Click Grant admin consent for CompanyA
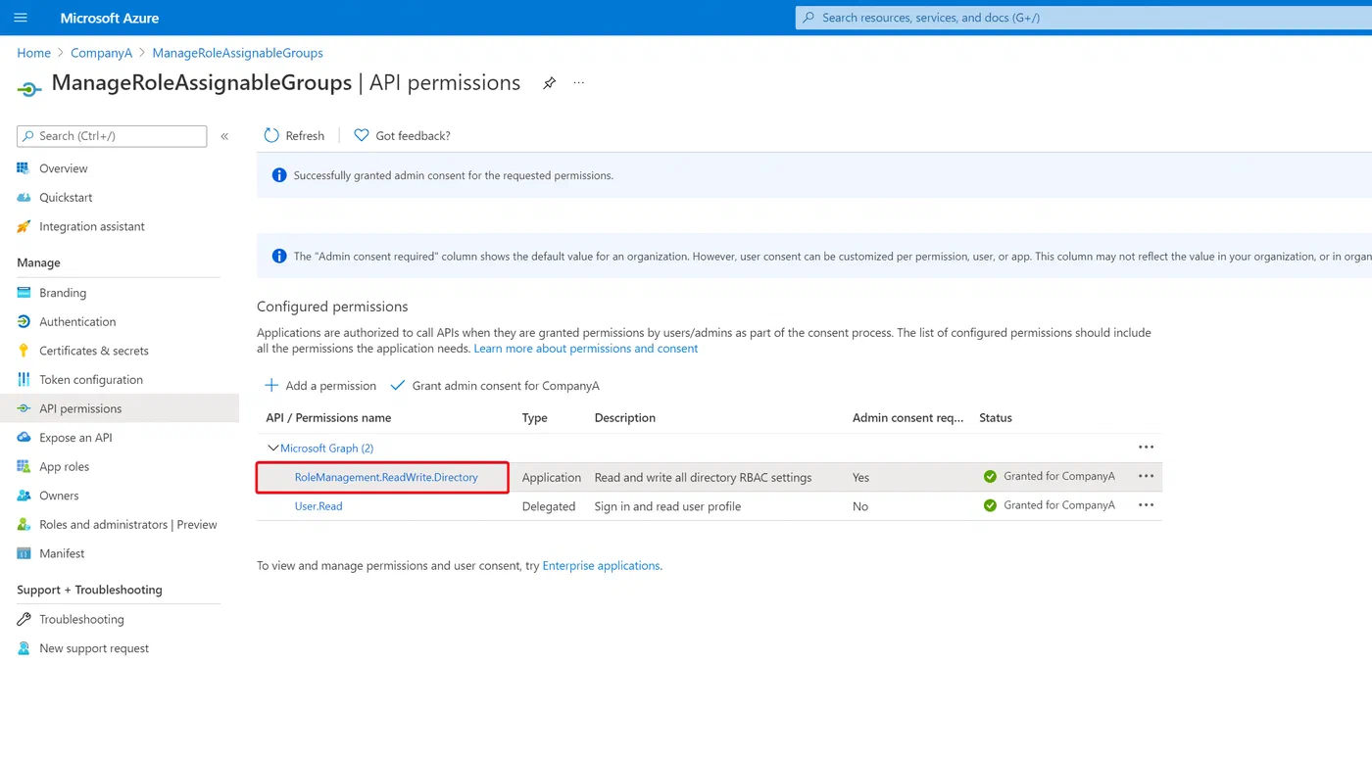 [x=506, y=386]
